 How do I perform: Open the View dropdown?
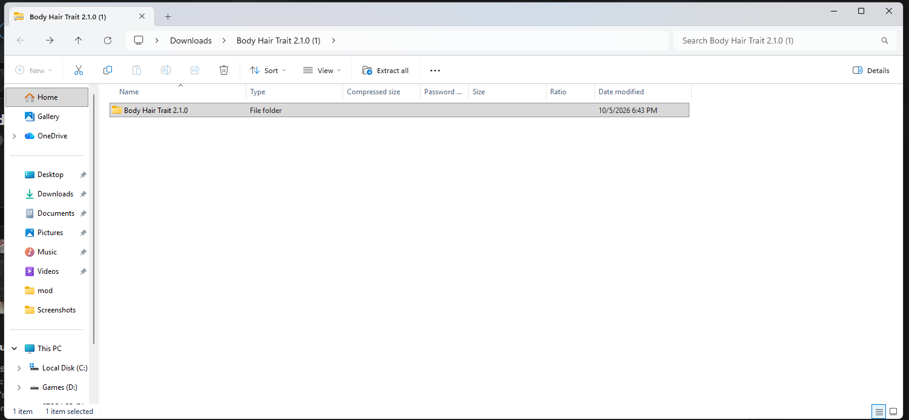pyautogui.click(x=322, y=71)
